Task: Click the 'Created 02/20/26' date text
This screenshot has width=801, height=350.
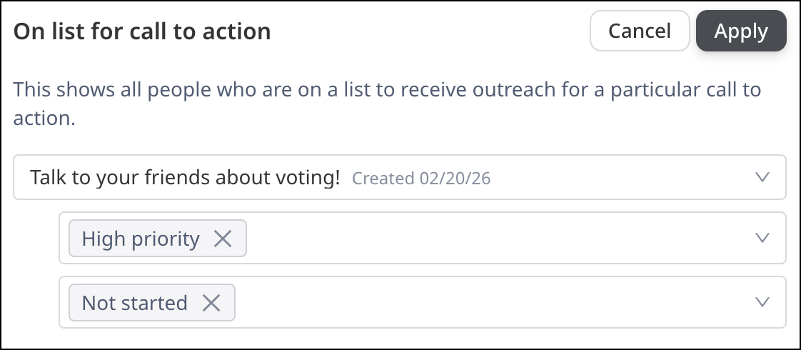Action: coord(421,178)
